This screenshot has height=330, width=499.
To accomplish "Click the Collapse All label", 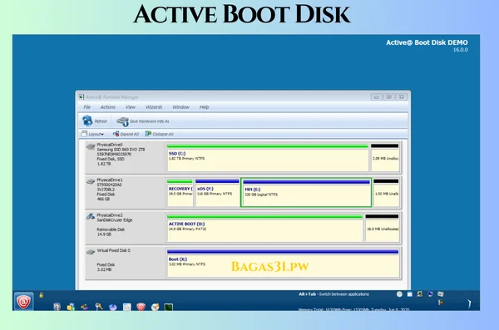I will coord(163,134).
